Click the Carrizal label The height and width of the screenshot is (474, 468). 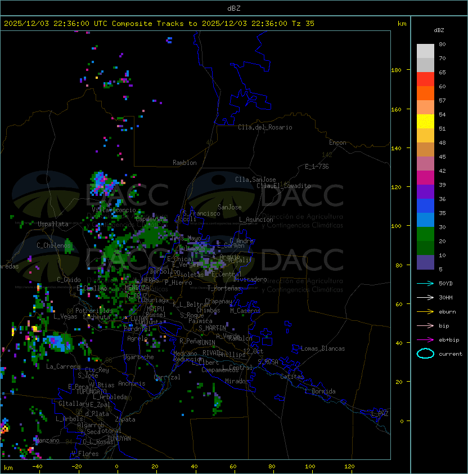point(167,377)
